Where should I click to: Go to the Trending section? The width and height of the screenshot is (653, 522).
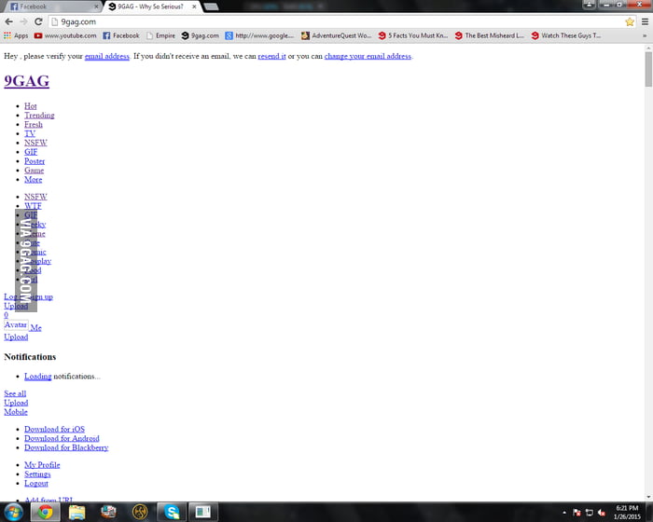[x=39, y=116]
